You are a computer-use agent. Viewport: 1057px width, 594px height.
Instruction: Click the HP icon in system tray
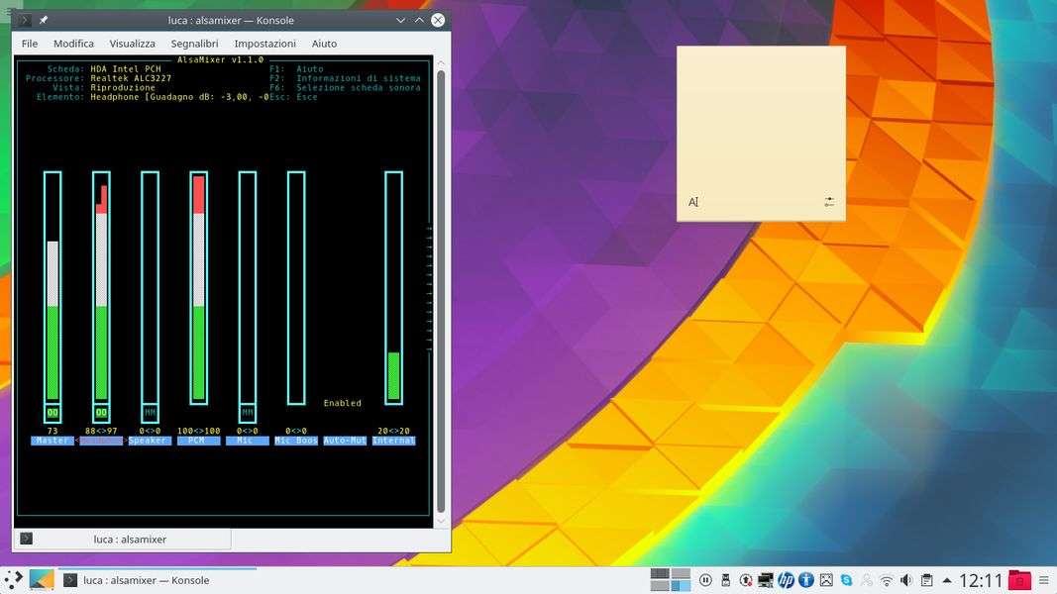tap(786, 580)
